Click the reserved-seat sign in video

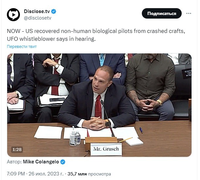tap(187, 73)
